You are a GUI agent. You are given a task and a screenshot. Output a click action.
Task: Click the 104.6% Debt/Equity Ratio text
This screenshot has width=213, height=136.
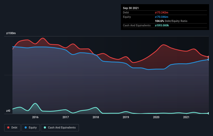tap(171, 21)
